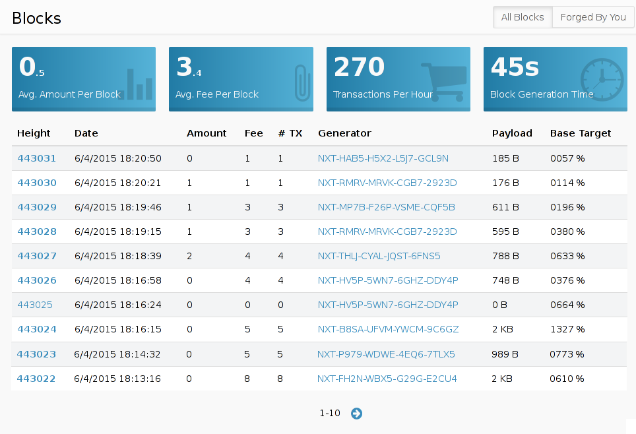Click the Transactions Per Hour tile
The height and width of the screenshot is (434, 636).
(398, 79)
